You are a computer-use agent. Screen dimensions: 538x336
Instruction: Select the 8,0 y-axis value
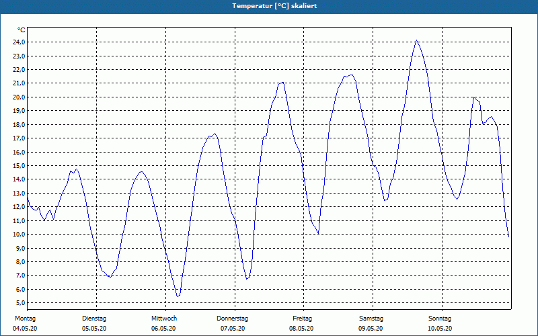point(20,261)
